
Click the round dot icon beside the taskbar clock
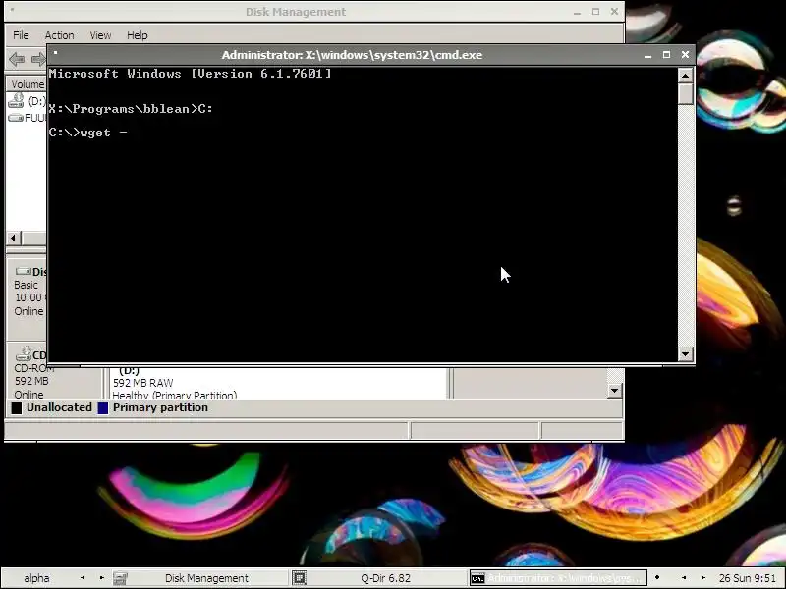click(x=657, y=577)
